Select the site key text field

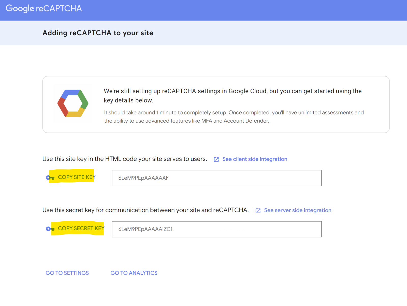(x=217, y=178)
